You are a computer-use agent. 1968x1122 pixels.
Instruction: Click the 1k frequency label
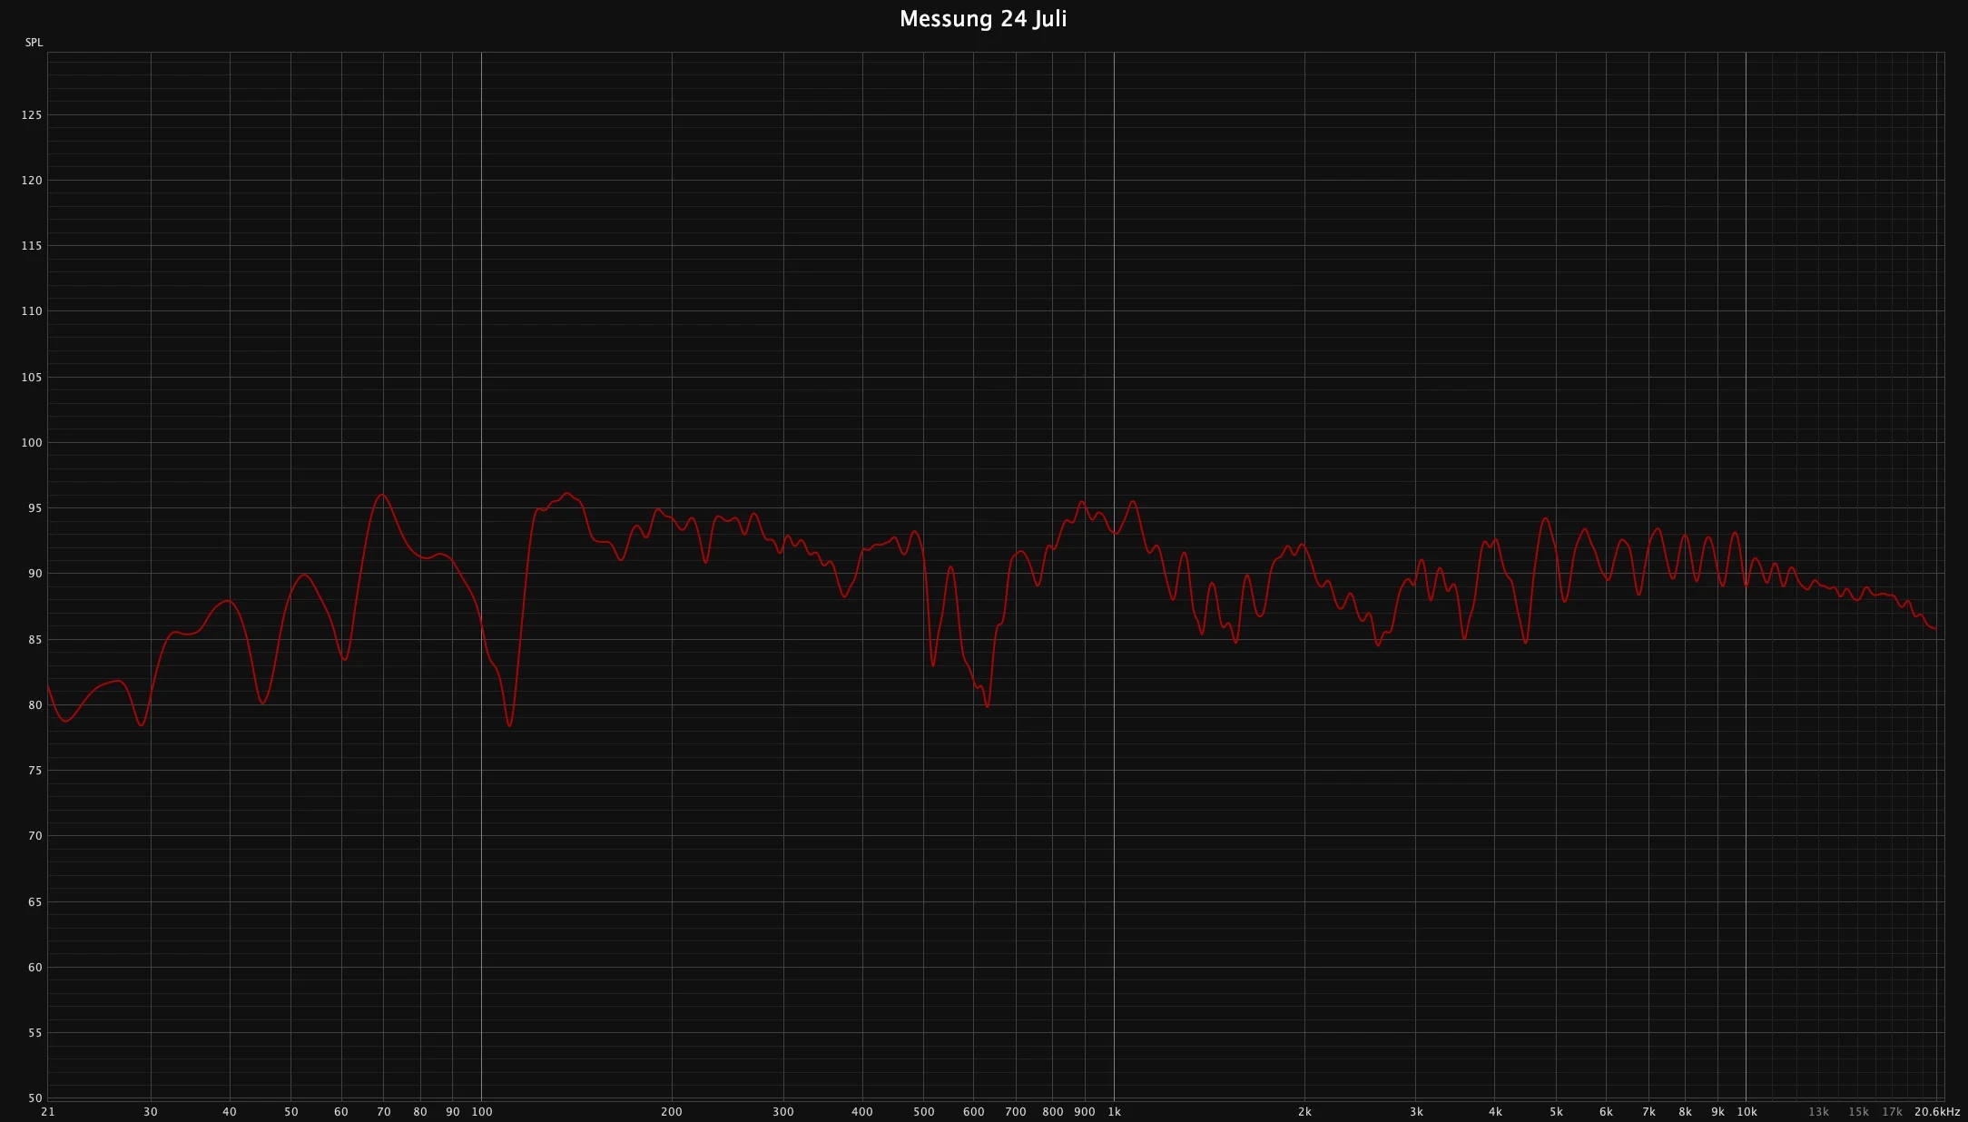click(1115, 1112)
